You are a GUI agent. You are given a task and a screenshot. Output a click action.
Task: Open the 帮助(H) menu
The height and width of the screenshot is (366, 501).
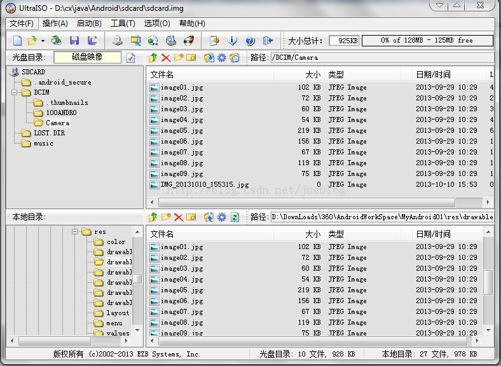click(x=192, y=24)
